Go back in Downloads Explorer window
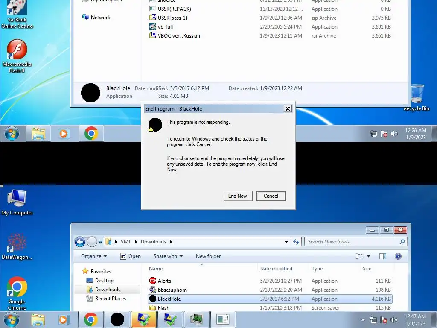Screen dimensions: 437x328 pyautogui.click(x=80, y=242)
